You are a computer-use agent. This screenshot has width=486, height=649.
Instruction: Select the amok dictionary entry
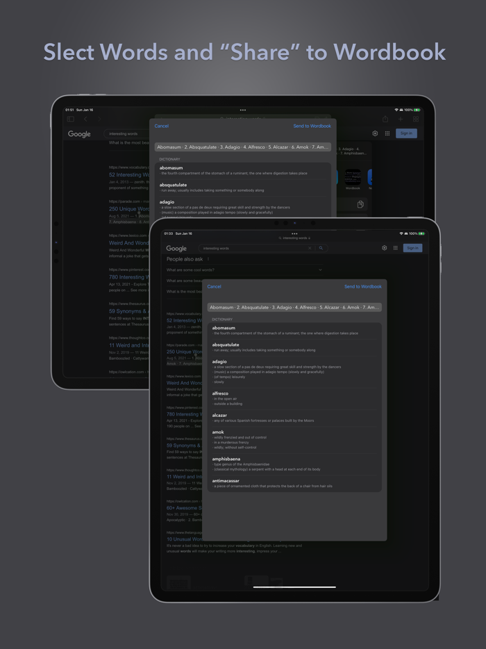point(294,440)
